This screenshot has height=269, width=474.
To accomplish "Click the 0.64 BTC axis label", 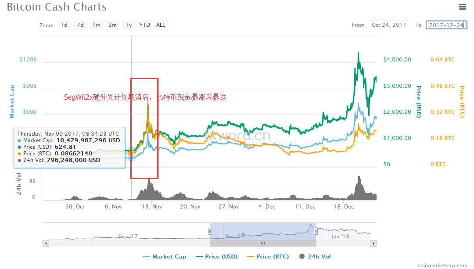I will 442,60.
